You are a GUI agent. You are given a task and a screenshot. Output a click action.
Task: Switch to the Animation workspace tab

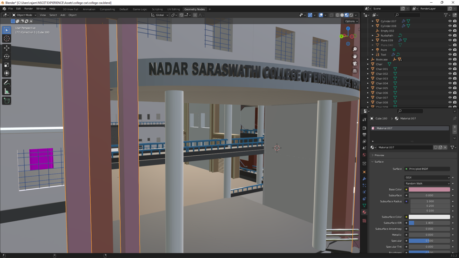pos(89,9)
